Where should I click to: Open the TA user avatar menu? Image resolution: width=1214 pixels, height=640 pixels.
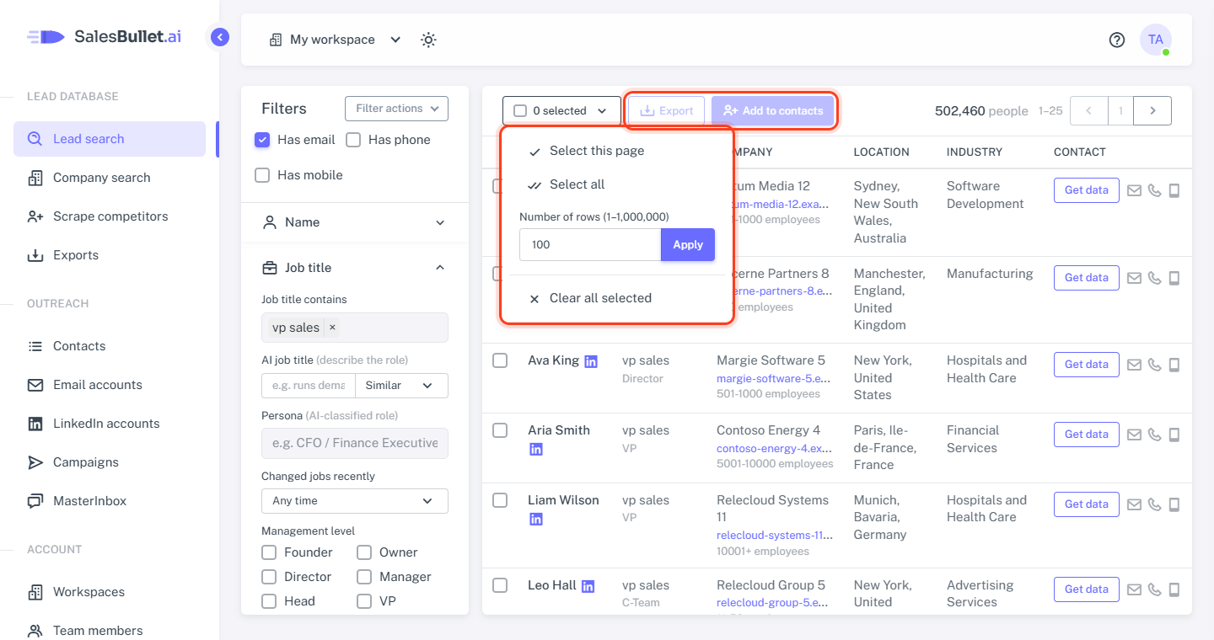(1156, 40)
